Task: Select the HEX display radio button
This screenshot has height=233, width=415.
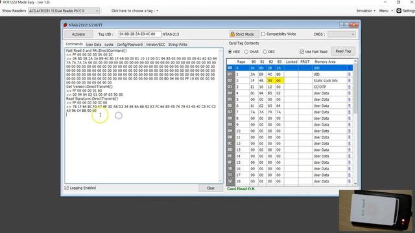Action: (230, 52)
